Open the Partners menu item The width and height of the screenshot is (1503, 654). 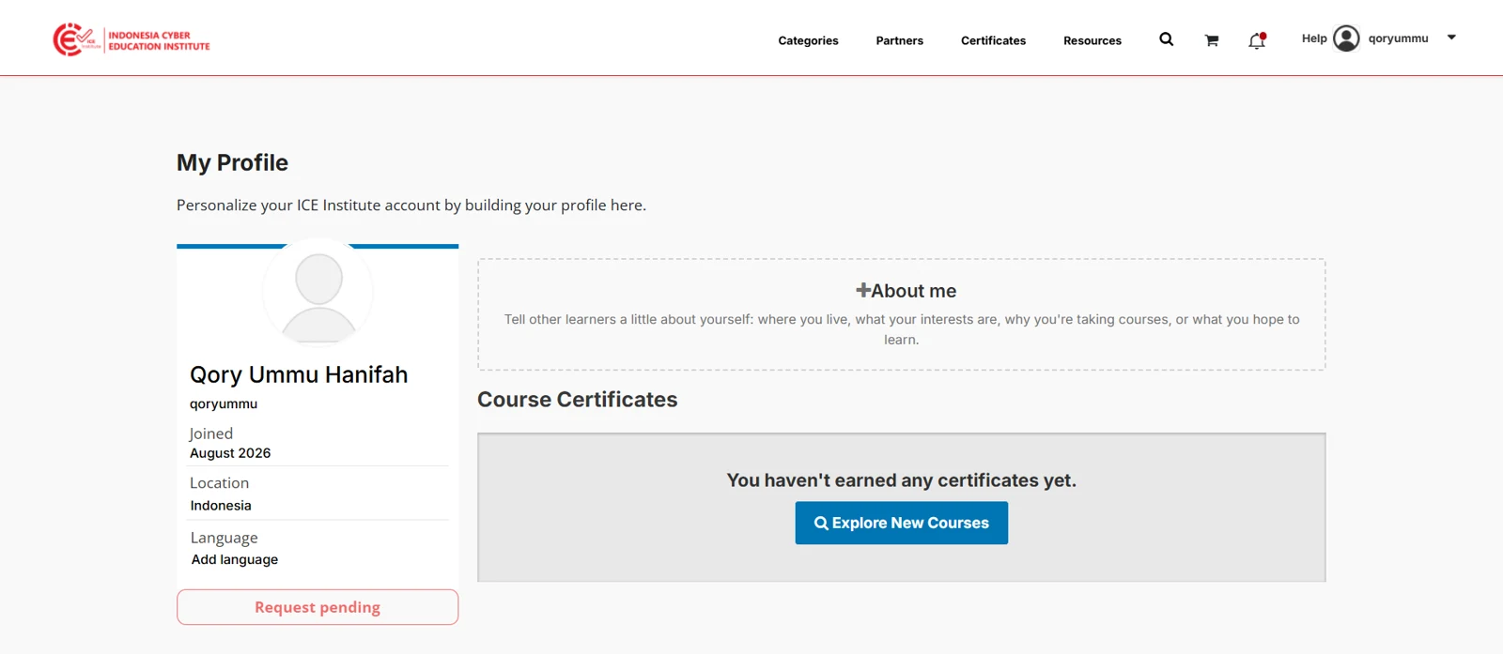(x=900, y=40)
